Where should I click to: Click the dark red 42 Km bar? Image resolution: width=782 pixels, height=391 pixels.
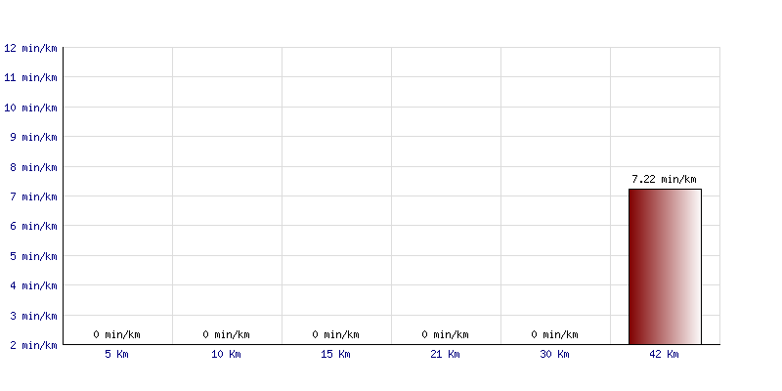click(665, 267)
